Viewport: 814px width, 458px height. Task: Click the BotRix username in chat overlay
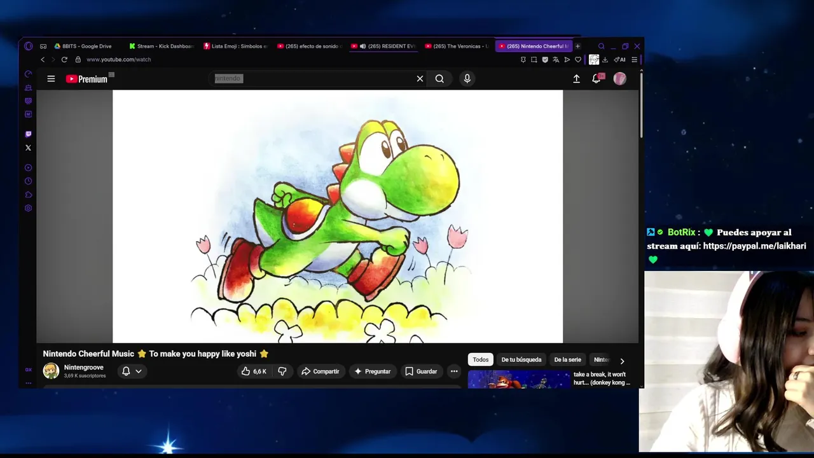tap(681, 233)
